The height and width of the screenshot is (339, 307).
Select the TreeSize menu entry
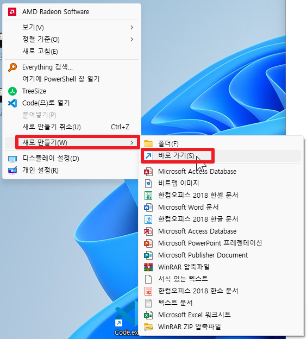72,91
